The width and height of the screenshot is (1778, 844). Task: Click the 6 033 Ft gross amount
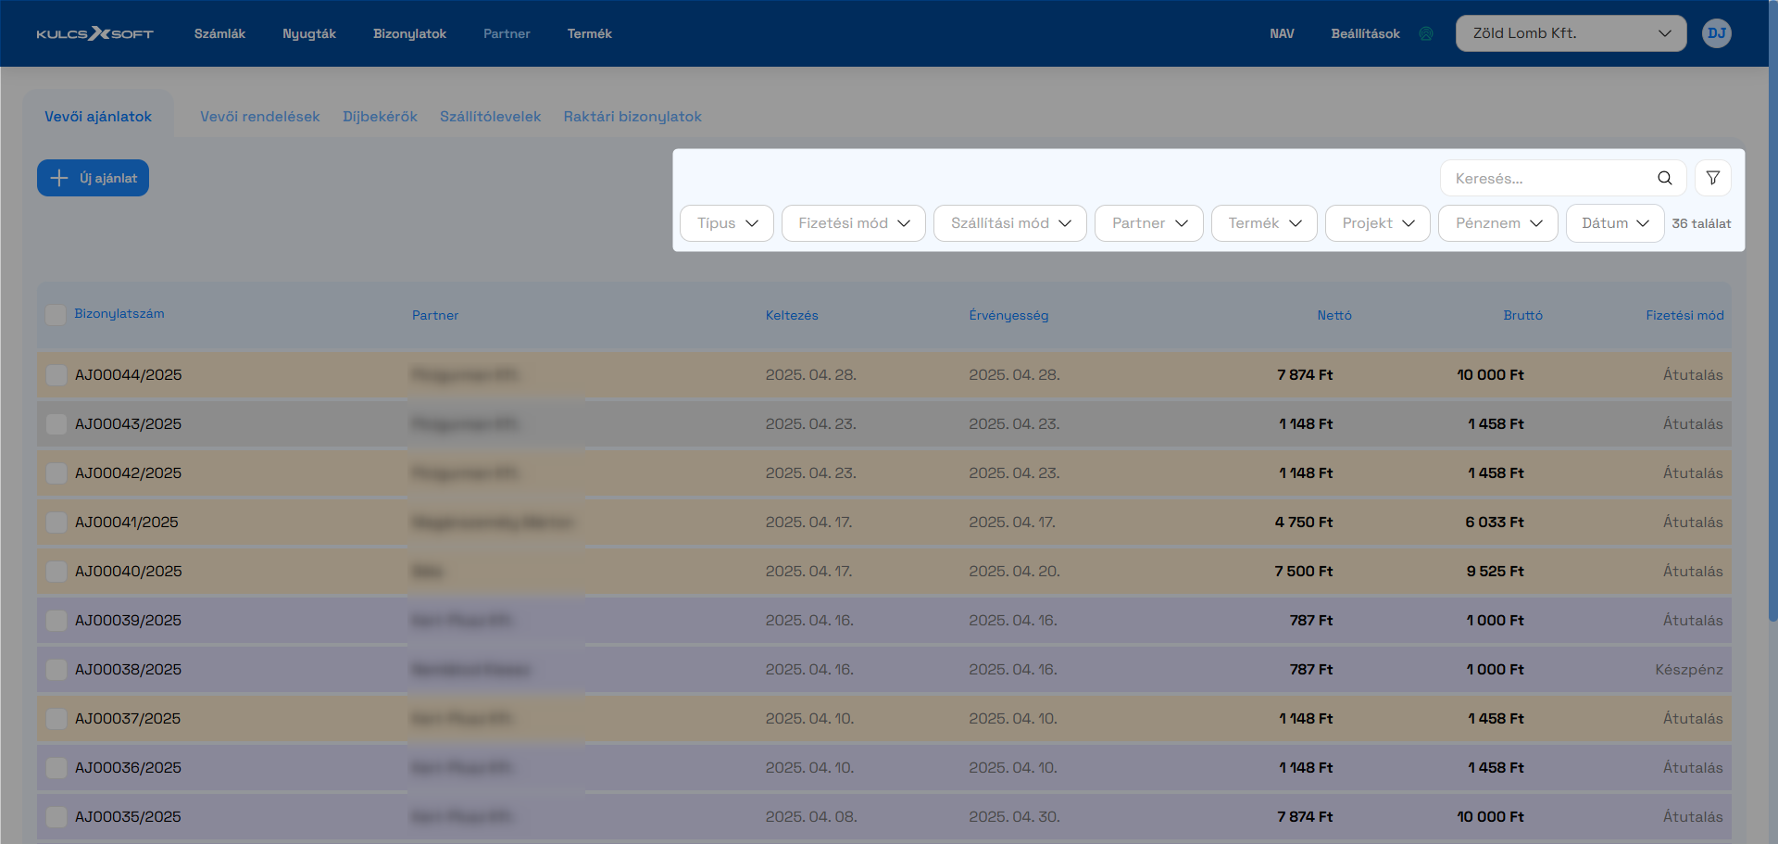coord(1495,522)
